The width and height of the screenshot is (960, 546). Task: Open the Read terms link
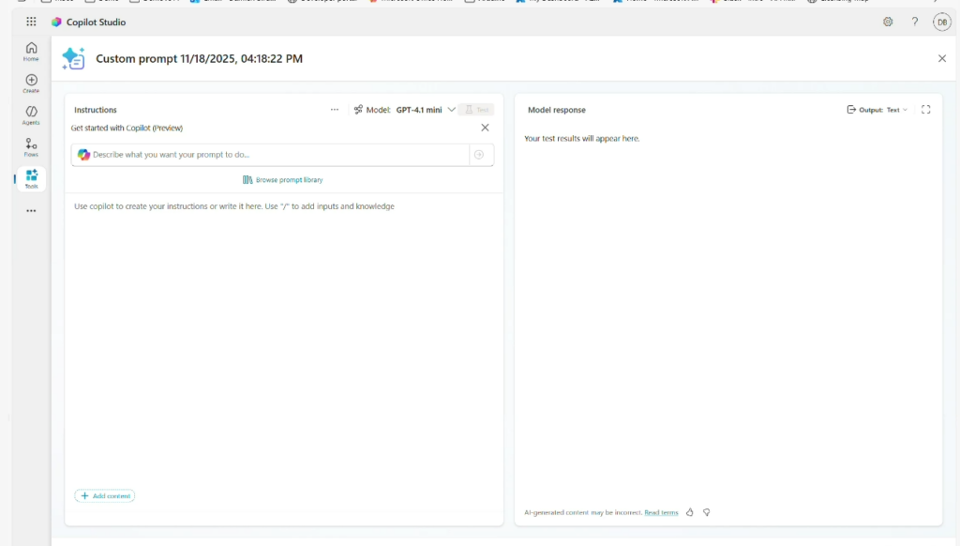click(x=661, y=512)
